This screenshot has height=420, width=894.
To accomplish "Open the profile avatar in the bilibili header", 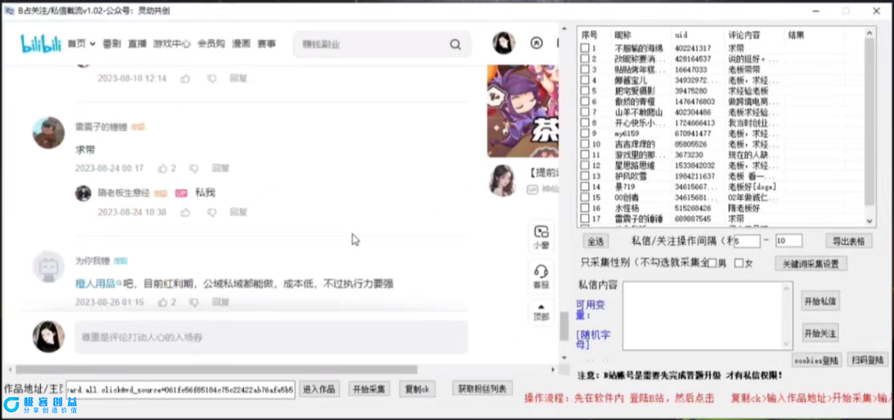I will [504, 43].
